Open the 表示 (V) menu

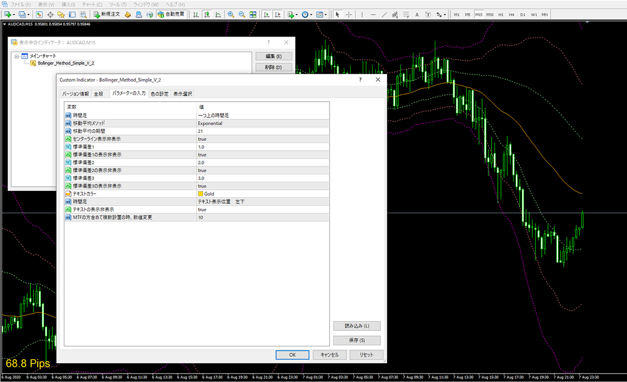tap(46, 4)
